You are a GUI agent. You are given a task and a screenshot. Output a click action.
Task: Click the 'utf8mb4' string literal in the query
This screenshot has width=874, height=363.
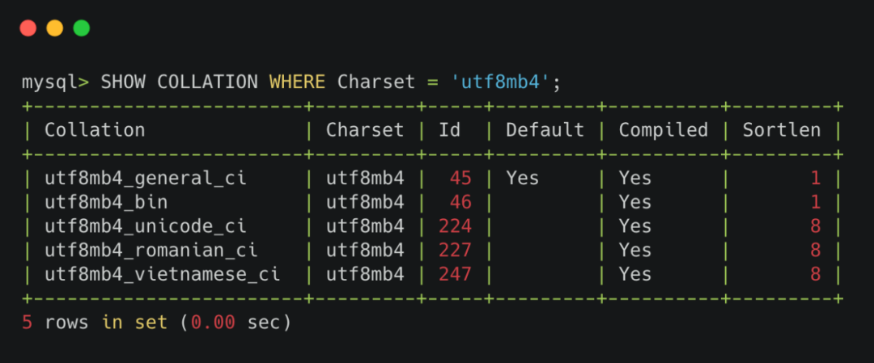(x=501, y=82)
